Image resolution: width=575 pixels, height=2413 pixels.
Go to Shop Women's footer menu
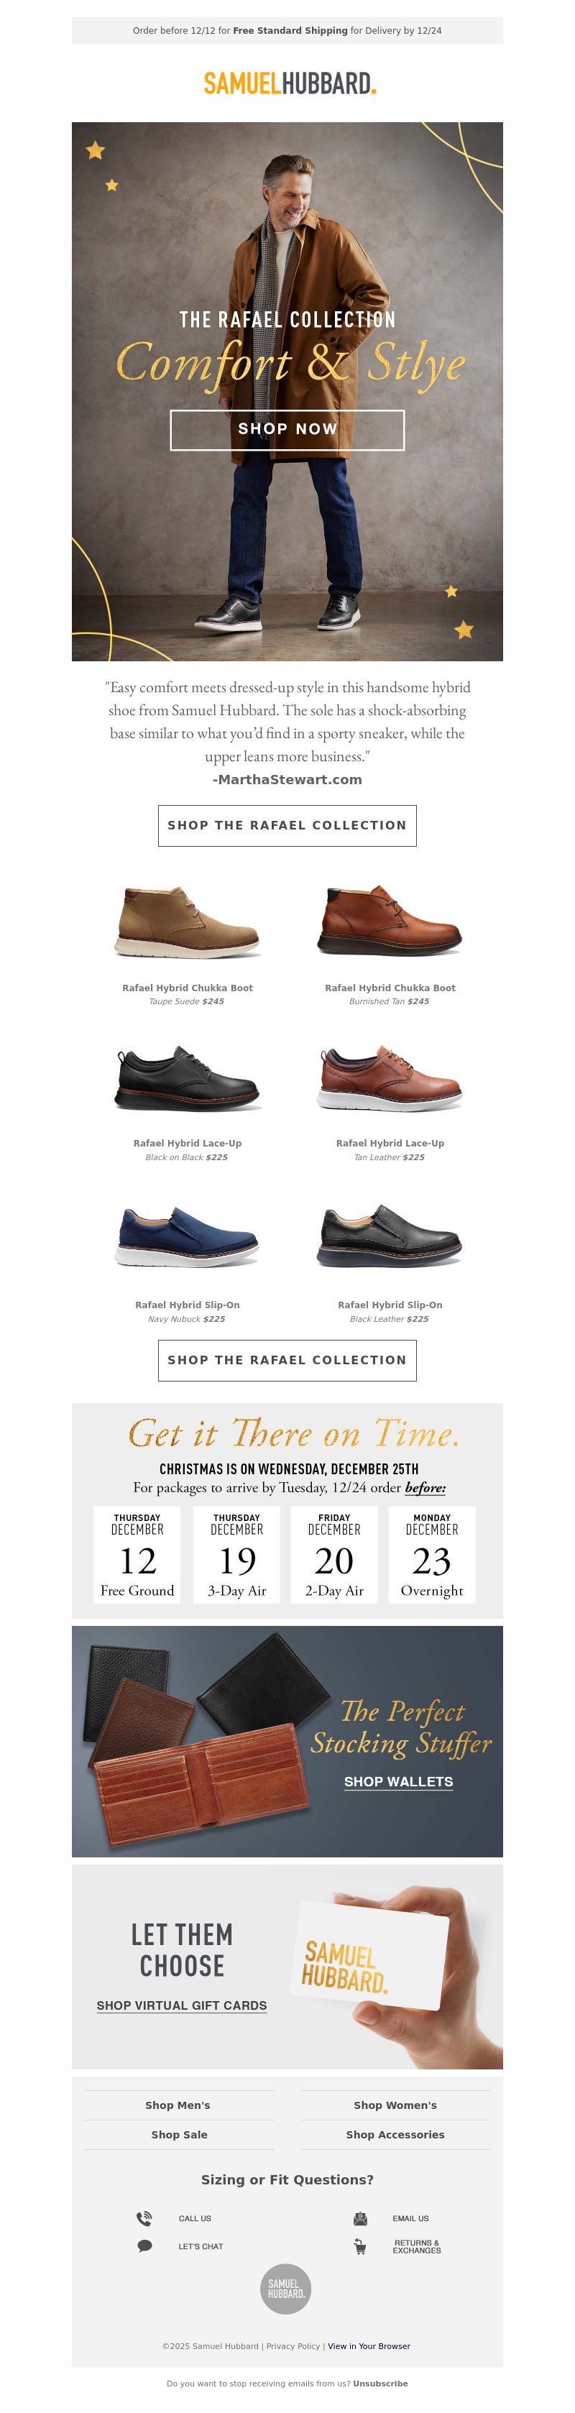point(395,2105)
